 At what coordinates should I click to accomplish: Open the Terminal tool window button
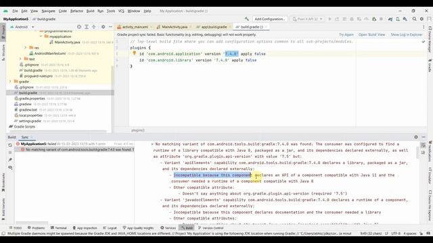59,228
